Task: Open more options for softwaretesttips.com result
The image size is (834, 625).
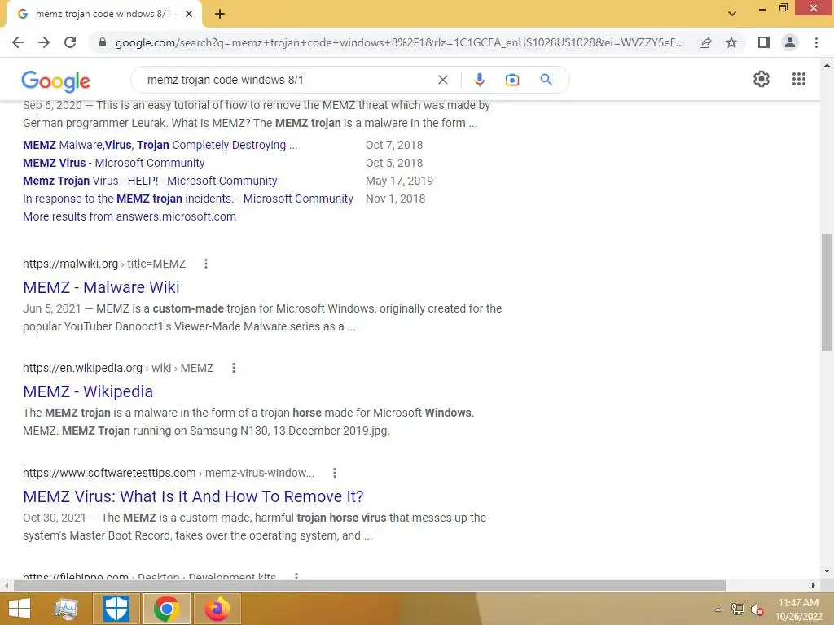Action: click(335, 473)
